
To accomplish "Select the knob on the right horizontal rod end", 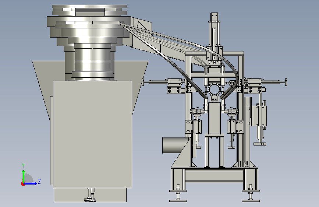I will point(286,82).
